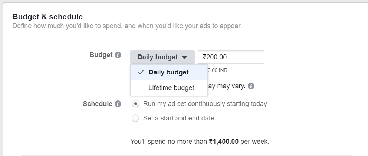Click the '0.00 INR' currency hint text

(217, 70)
